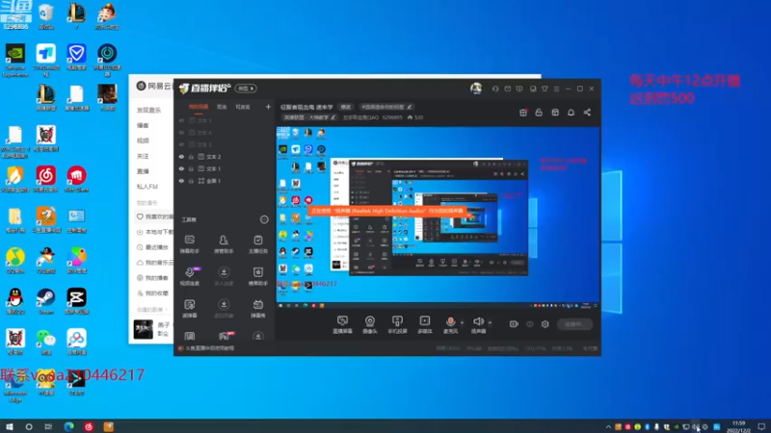Viewport: 771px width, 433px height.
Task: Hide the 全屏 1 source layer
Action: [x=181, y=181]
